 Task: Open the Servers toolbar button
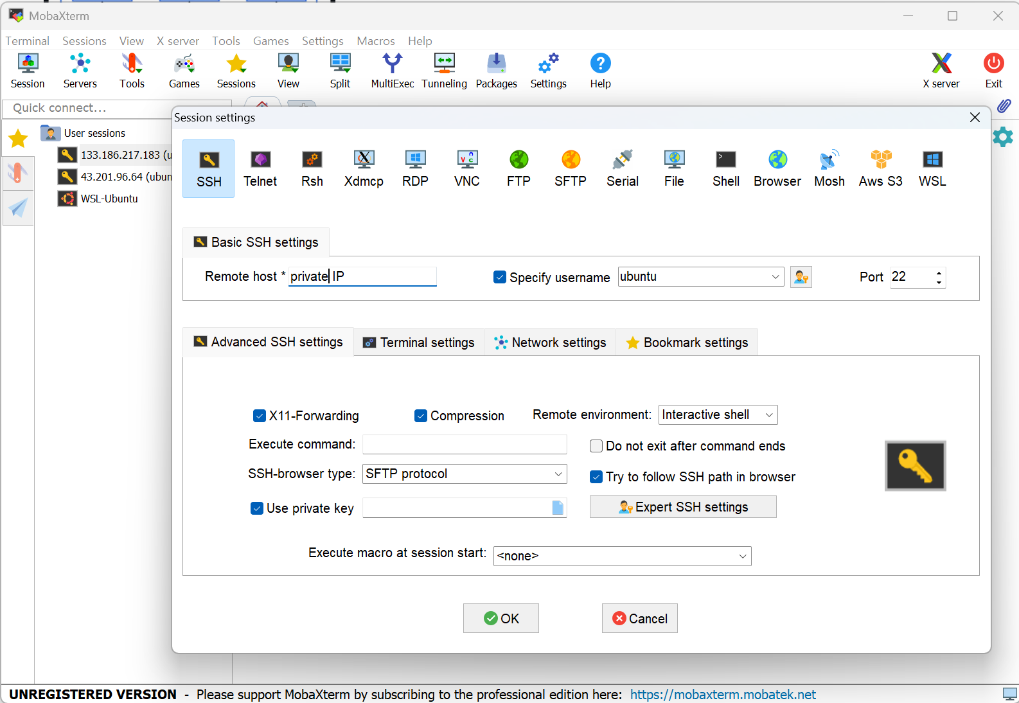[x=80, y=71]
